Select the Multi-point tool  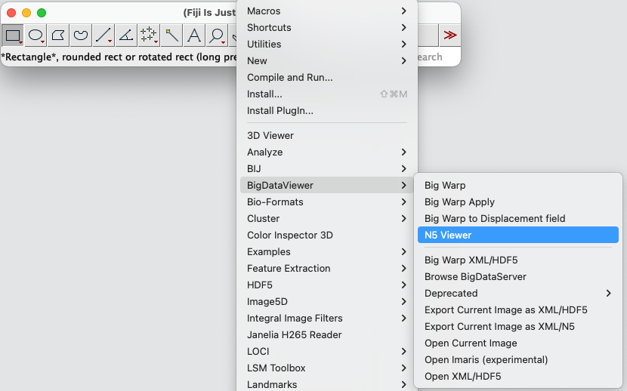148,35
